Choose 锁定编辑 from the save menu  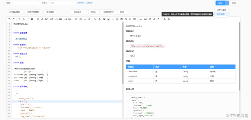[x=222, y=14]
